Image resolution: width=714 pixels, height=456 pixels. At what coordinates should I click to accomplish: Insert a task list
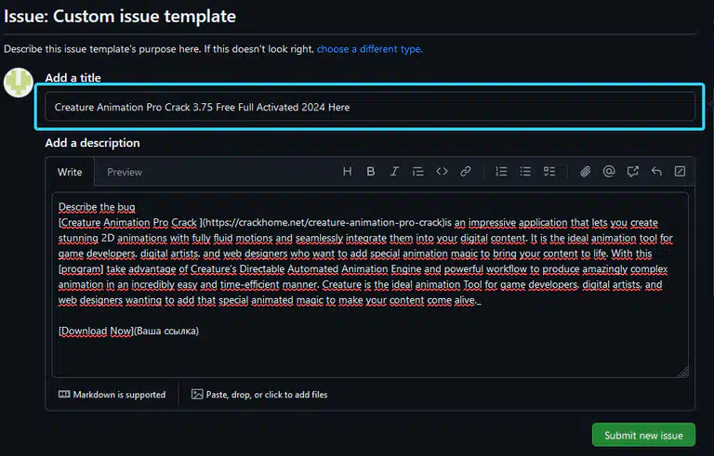[x=549, y=172]
